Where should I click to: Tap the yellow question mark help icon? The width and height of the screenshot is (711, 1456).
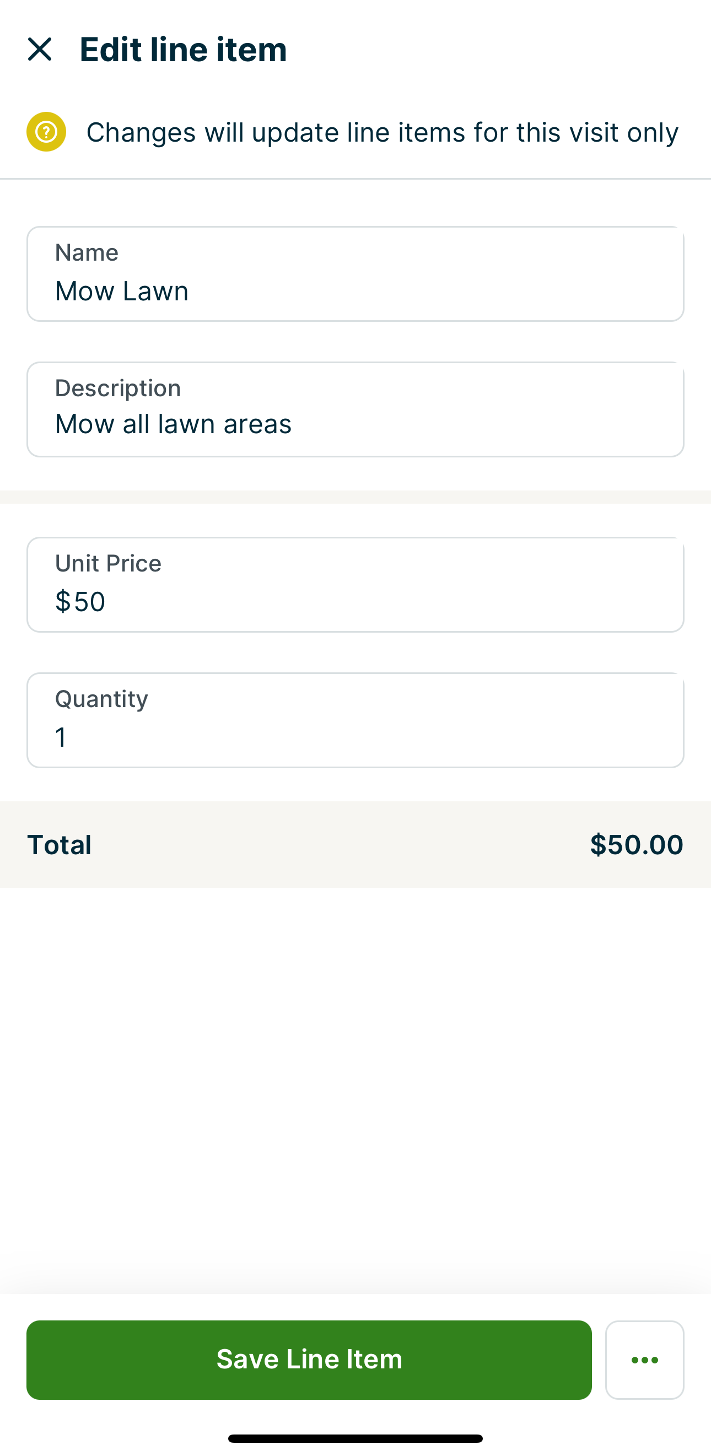[46, 132]
